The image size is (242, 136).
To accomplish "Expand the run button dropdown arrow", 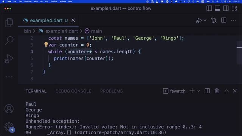I will point(205,20).
